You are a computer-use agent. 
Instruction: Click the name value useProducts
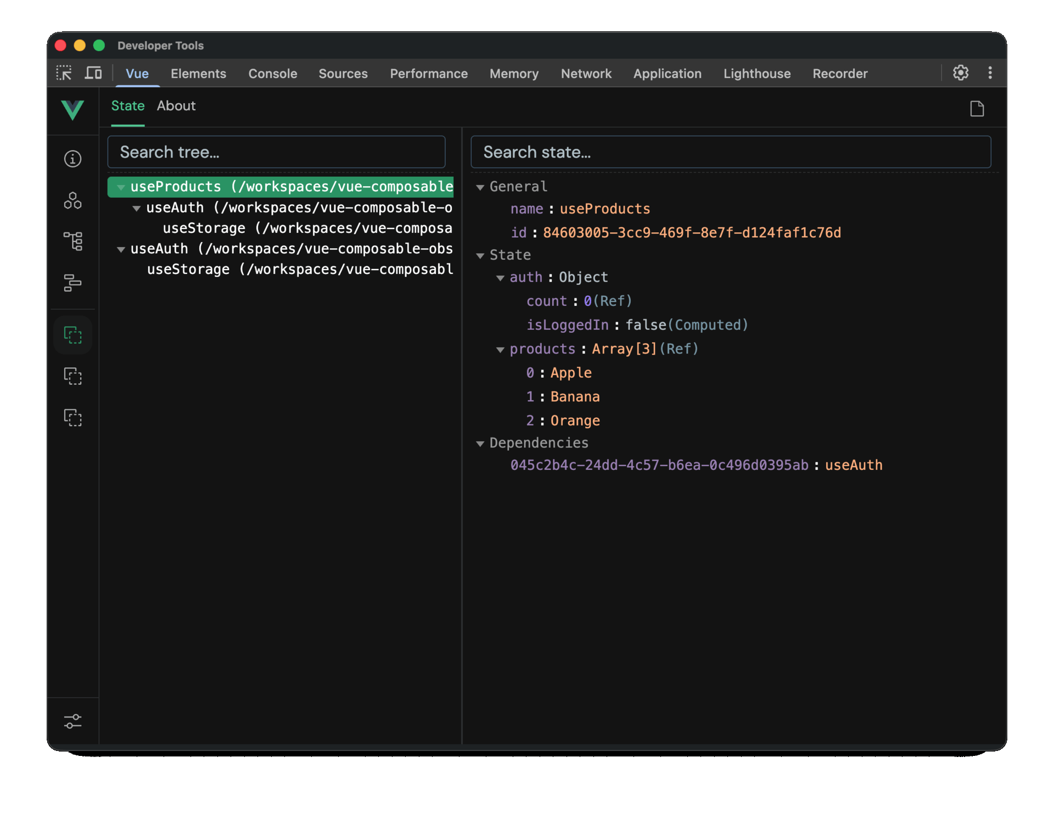tap(605, 209)
